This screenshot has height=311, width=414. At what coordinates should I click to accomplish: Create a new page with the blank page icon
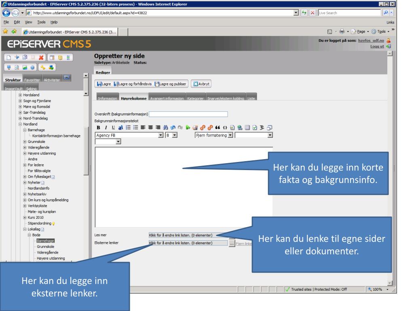(x=9, y=58)
